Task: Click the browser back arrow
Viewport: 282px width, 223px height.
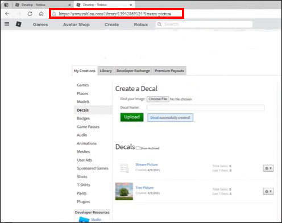Action: (7, 14)
